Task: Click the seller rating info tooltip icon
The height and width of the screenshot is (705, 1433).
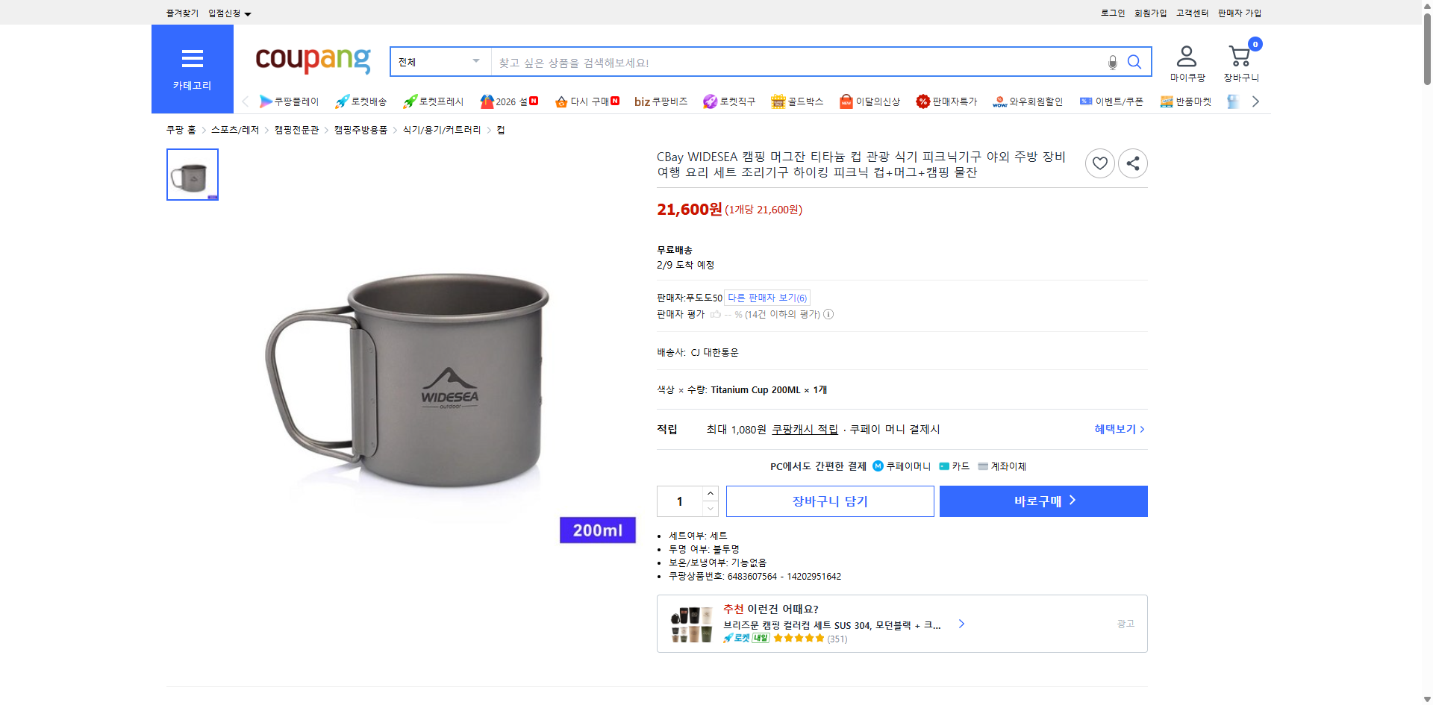Action: [x=828, y=314]
